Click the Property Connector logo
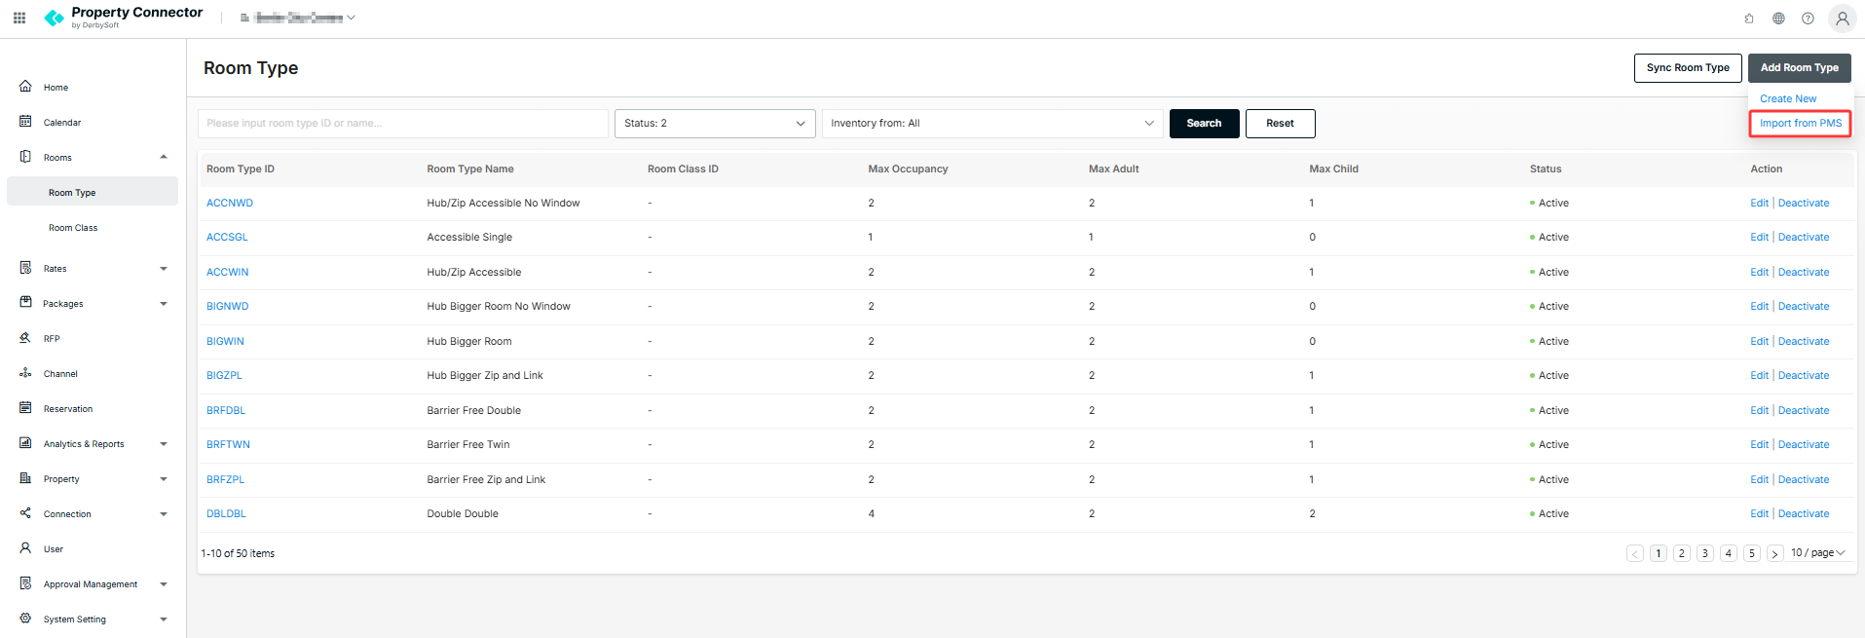This screenshot has width=1865, height=638. (124, 17)
